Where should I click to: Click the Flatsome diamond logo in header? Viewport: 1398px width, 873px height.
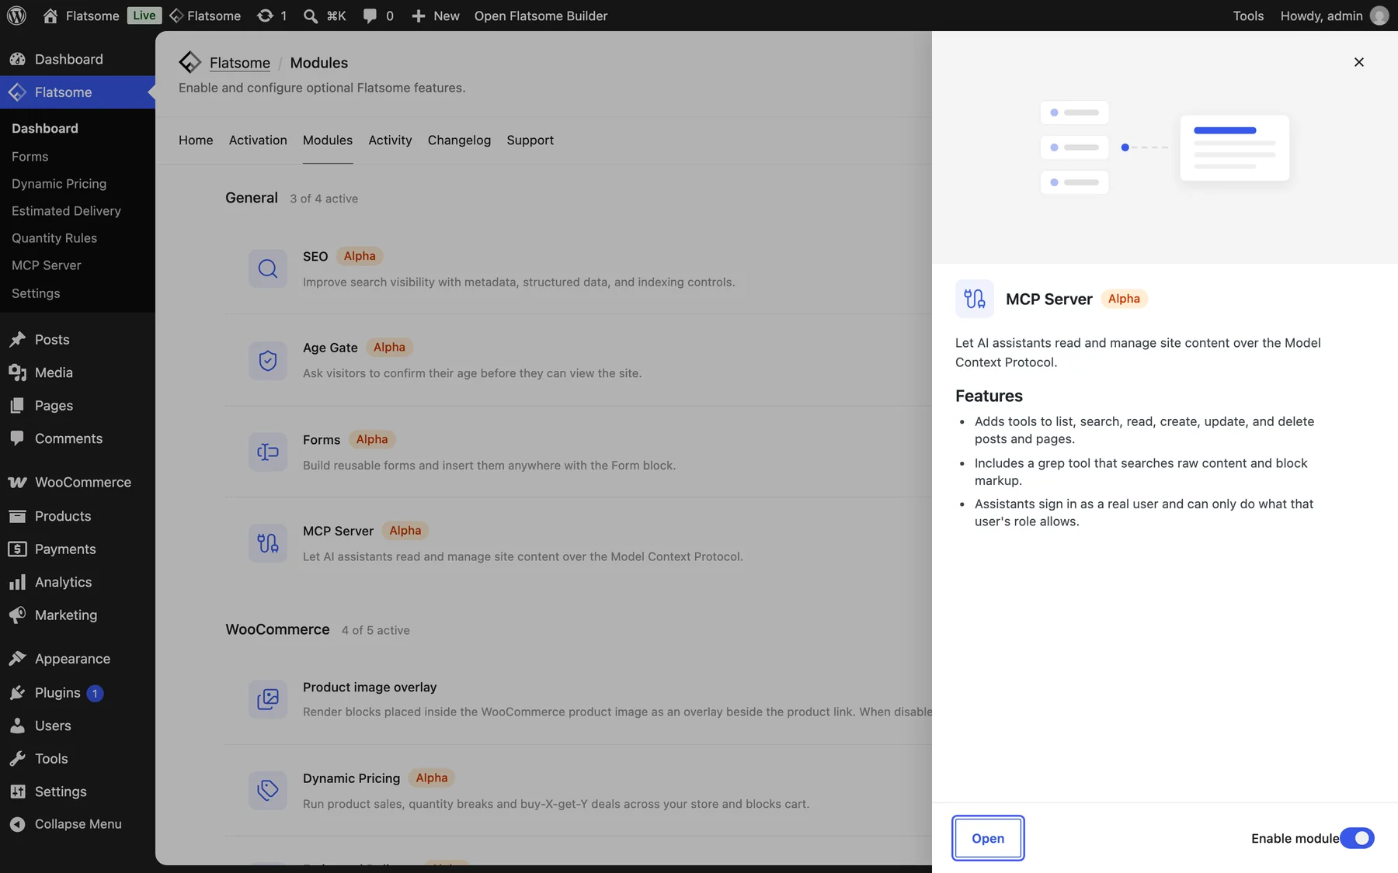[190, 62]
